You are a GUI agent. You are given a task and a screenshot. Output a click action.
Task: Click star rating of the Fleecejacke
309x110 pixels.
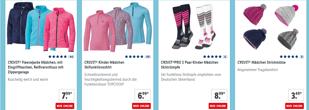point(58,57)
